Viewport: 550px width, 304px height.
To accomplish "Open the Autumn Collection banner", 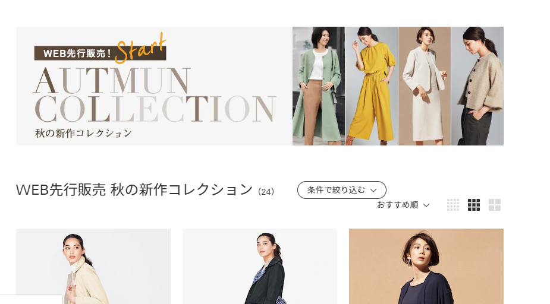I will pos(260,86).
